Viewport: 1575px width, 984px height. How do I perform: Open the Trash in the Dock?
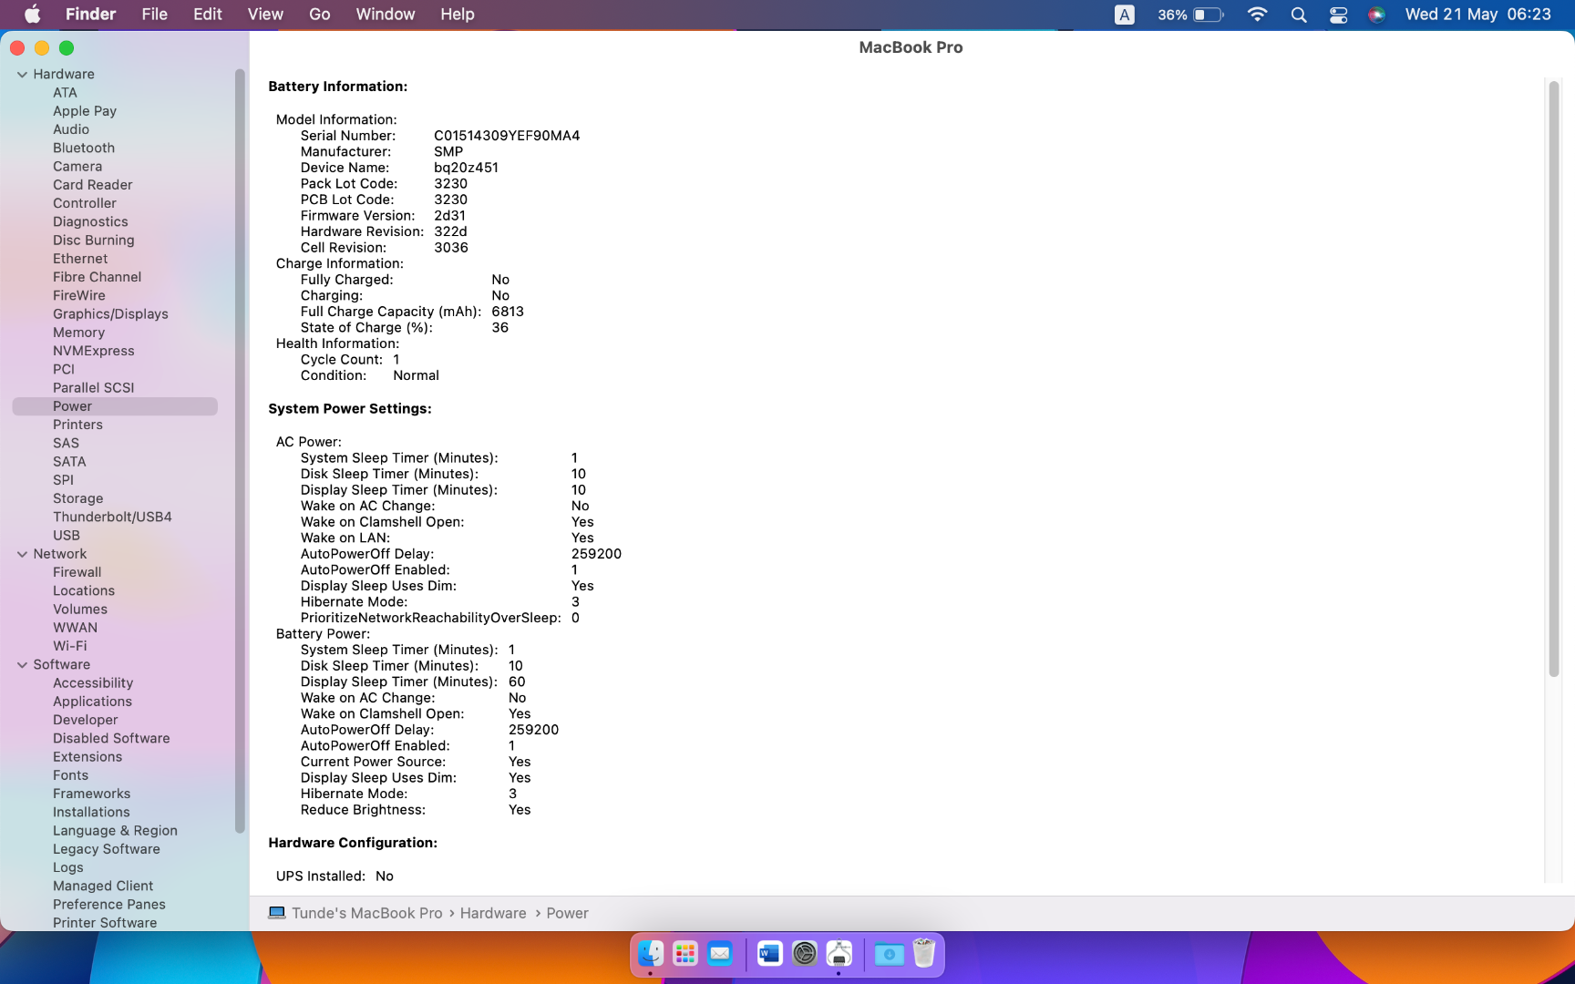pos(923,954)
